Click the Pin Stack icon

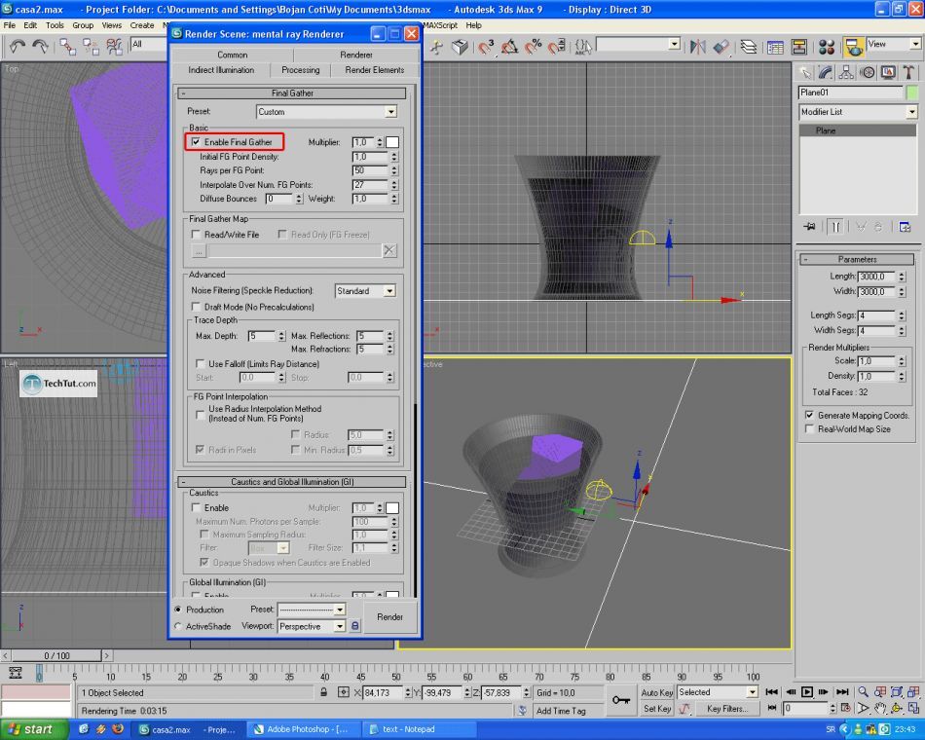pyautogui.click(x=810, y=227)
